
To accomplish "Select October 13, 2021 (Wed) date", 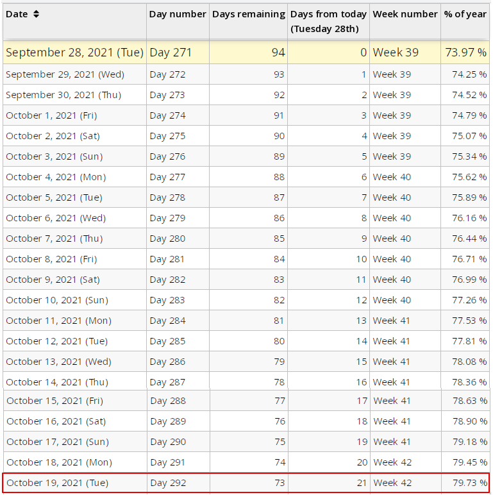I will 59,362.
